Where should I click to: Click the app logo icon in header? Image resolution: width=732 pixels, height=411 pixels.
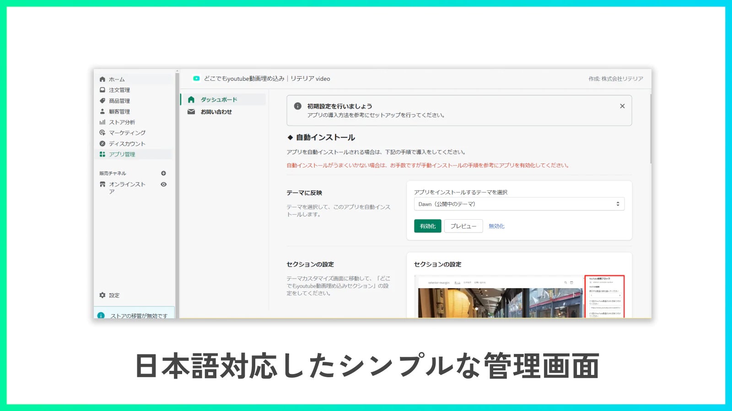(x=196, y=79)
